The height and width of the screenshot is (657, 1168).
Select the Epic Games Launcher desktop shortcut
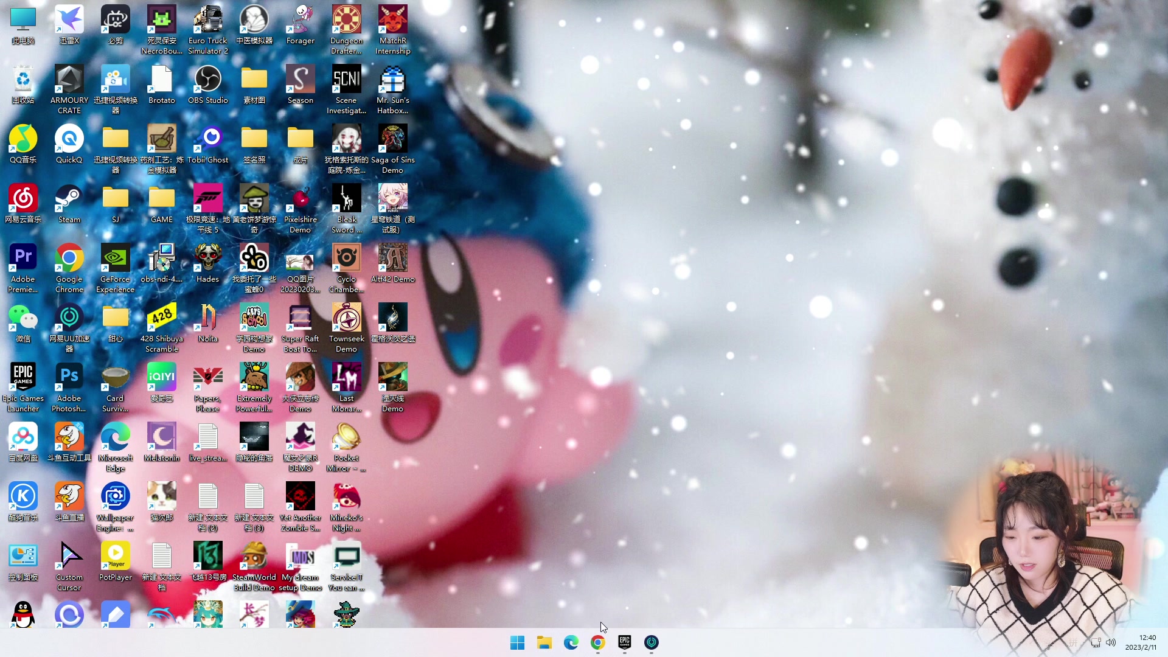(23, 388)
